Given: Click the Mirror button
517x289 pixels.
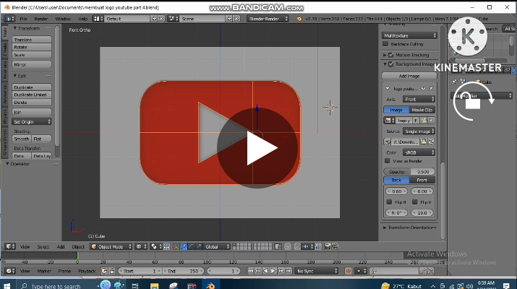Looking at the screenshot, I should coord(32,64).
